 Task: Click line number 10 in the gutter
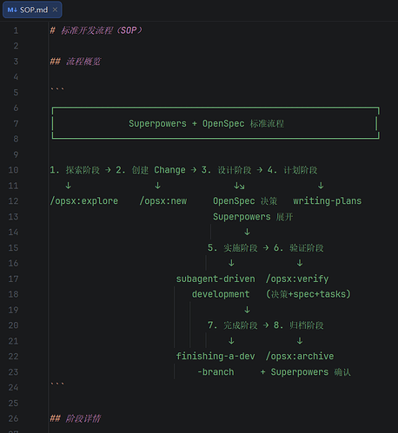[x=13, y=170]
